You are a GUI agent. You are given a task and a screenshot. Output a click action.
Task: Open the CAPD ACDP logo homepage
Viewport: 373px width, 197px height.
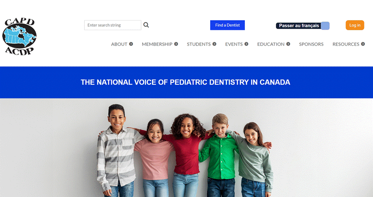click(x=19, y=36)
